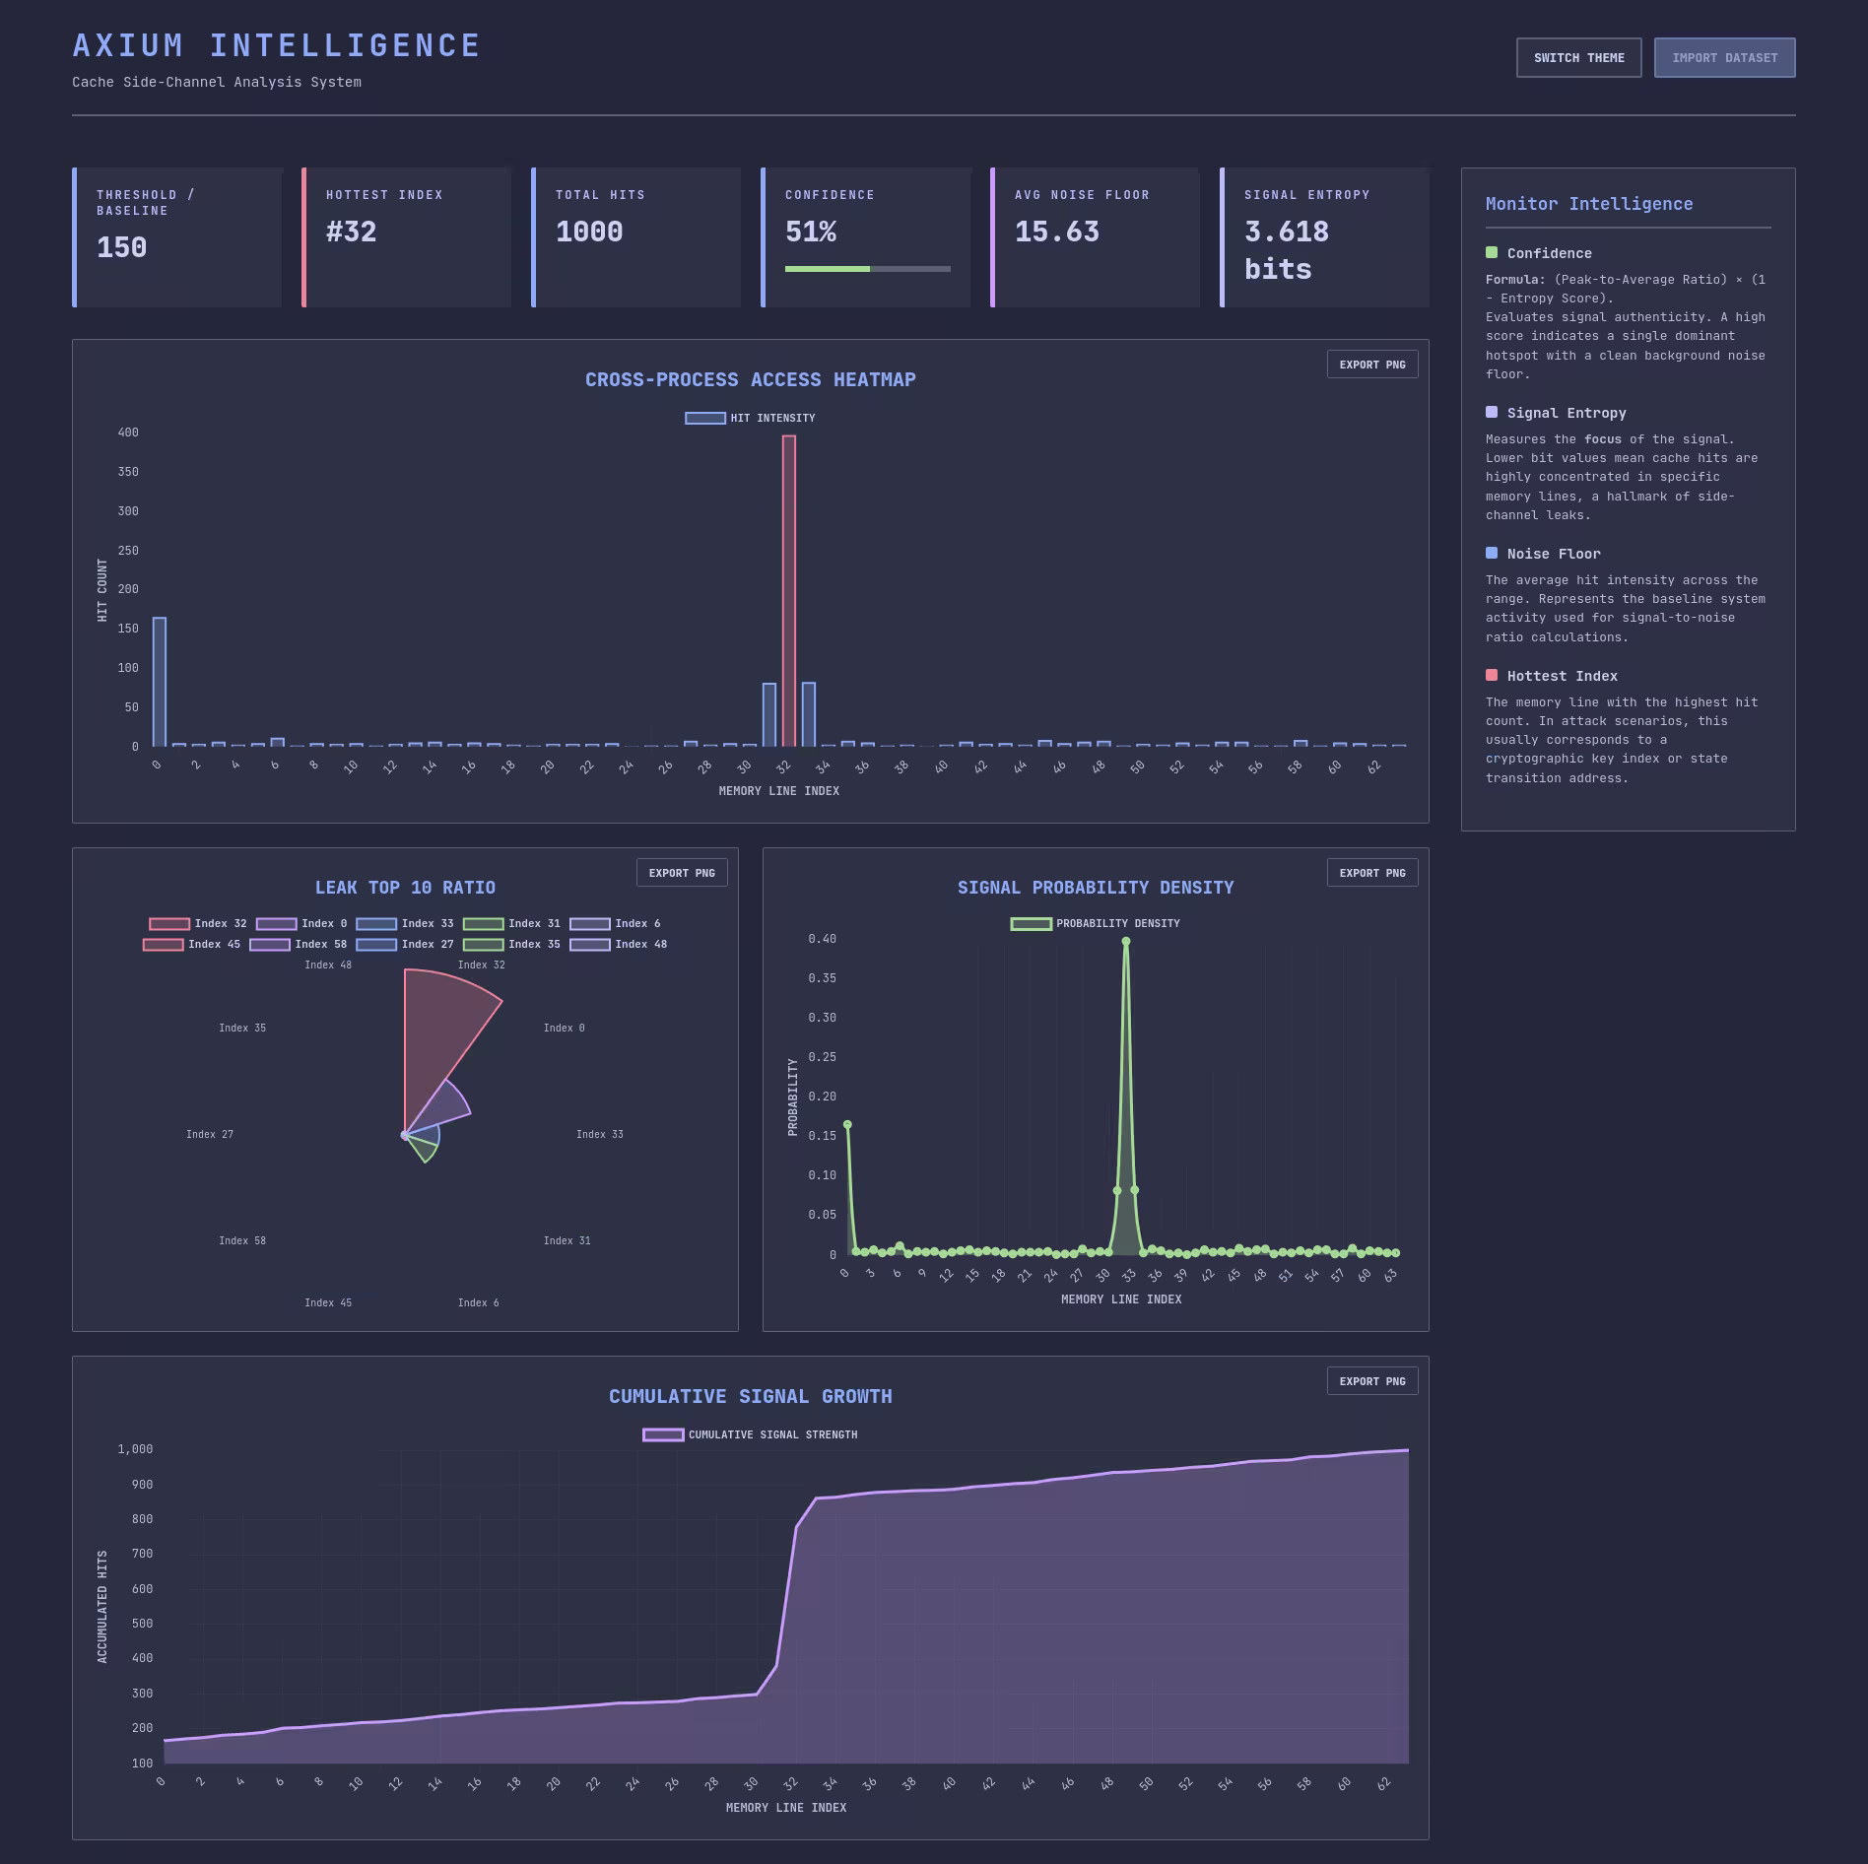Export Cumulative Signal Growth chart as PNG
Image resolution: width=1868 pixels, height=1864 pixels.
pyautogui.click(x=1371, y=1381)
